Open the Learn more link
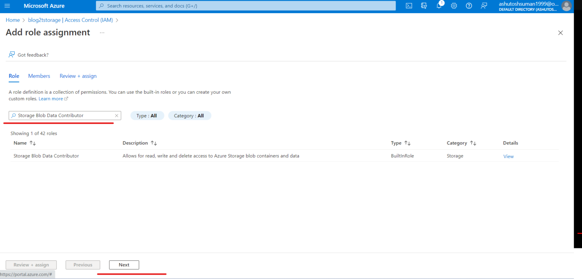 tap(51, 98)
